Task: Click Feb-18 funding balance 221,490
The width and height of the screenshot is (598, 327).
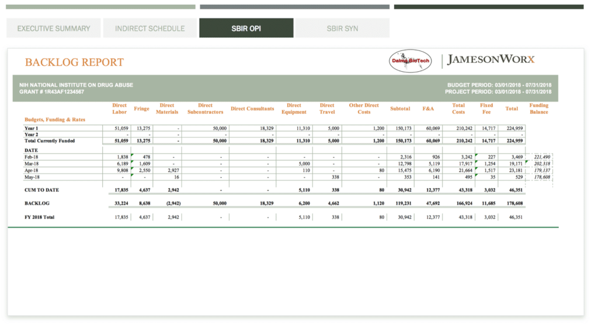Action: click(542, 157)
